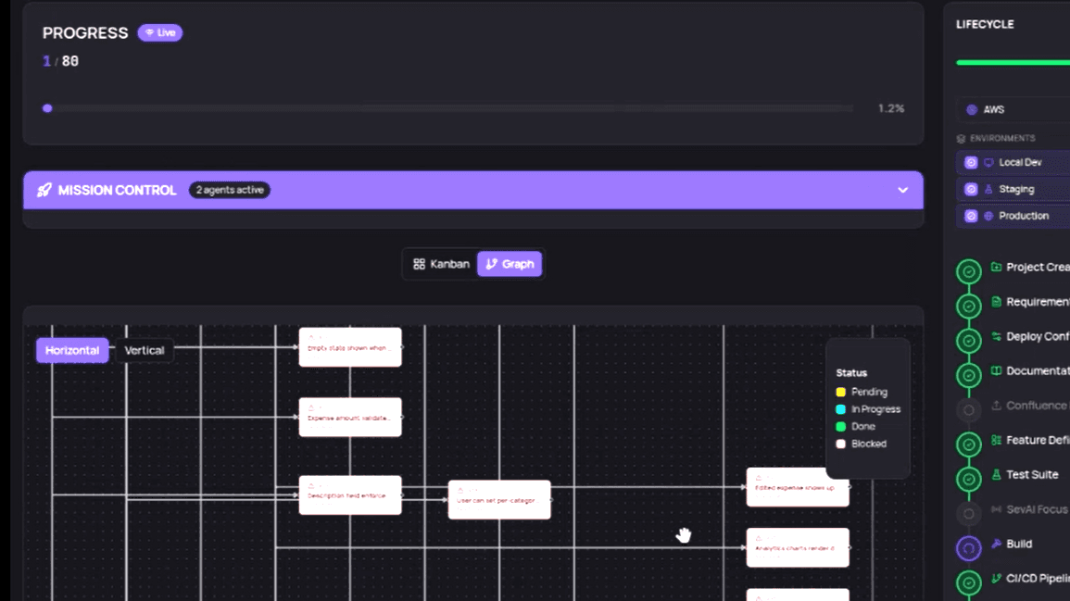Click the white Blocked status swatch
1070x601 pixels.
click(841, 444)
